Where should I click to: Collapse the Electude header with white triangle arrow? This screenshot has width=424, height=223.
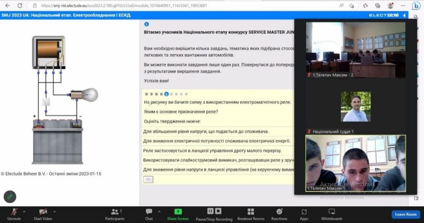404,15
